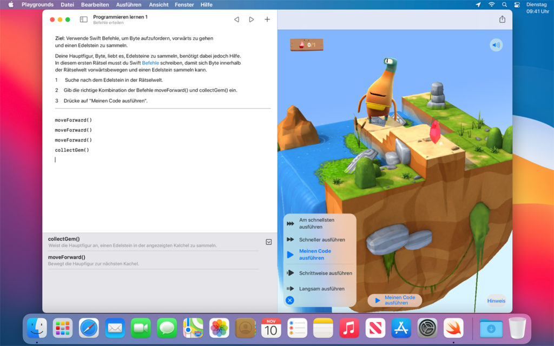Open the Fenster menu

(184, 4)
